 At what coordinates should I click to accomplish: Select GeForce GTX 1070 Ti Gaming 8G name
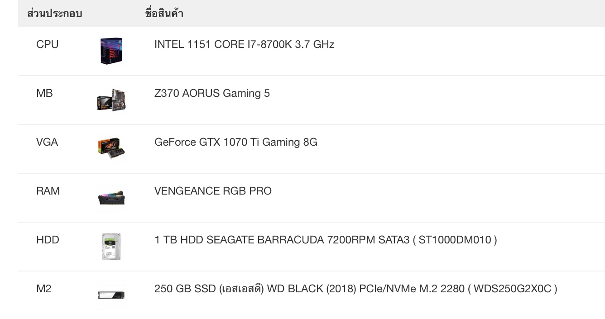236,142
